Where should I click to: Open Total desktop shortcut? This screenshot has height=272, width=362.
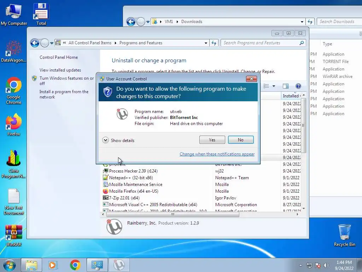point(41,14)
